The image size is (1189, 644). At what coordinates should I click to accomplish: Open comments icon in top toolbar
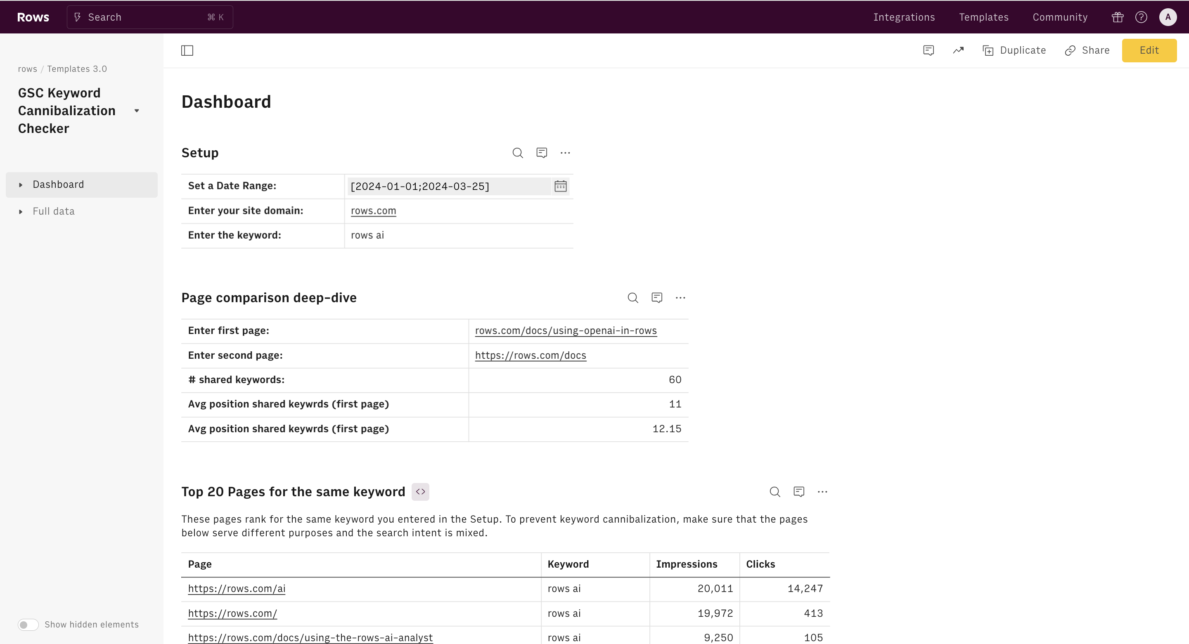tap(928, 50)
